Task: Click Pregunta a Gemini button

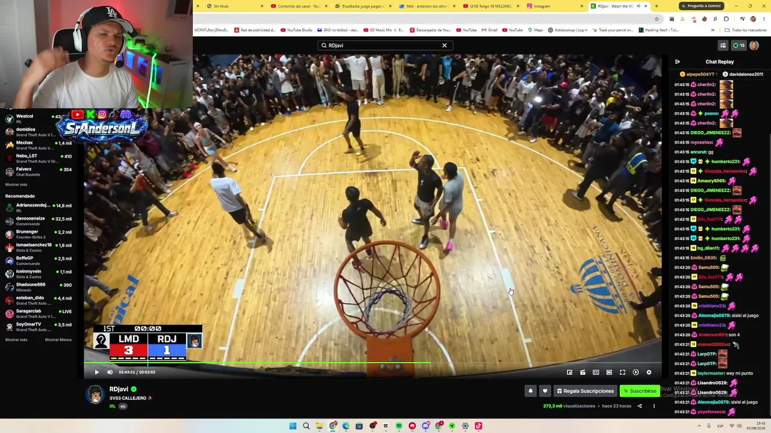Action: [702, 6]
